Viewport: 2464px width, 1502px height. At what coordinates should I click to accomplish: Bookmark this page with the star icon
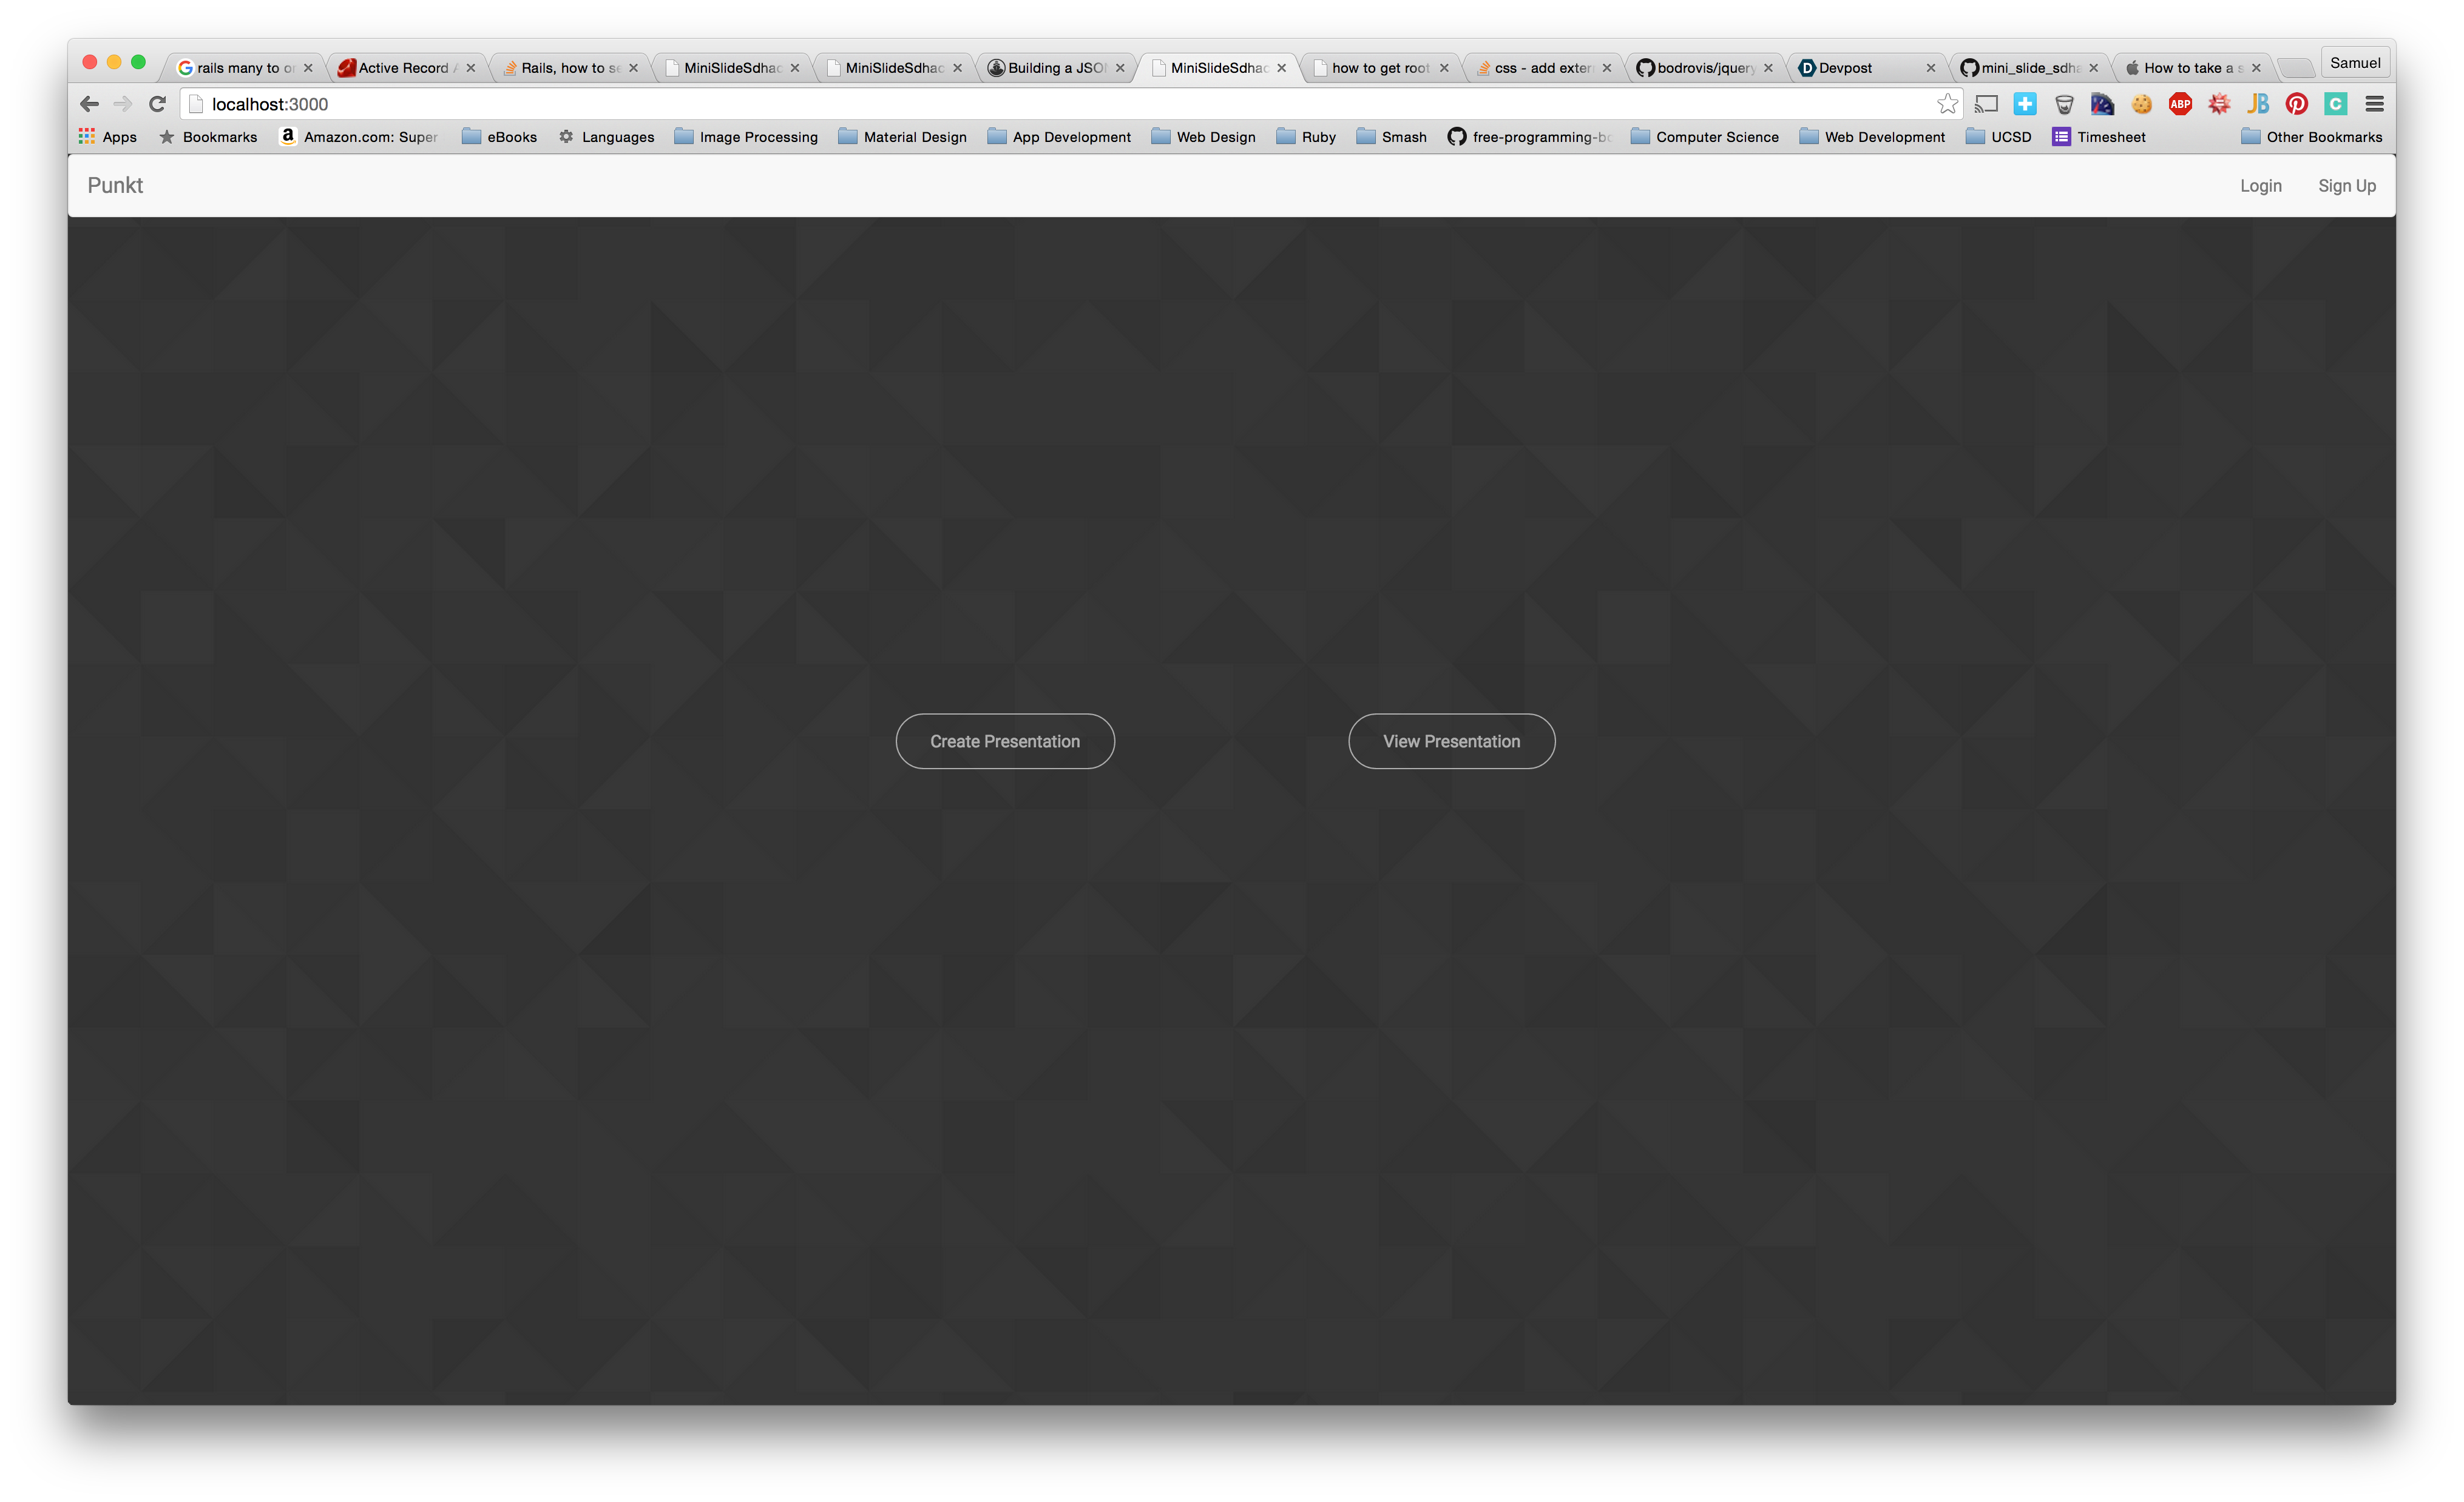[x=1947, y=104]
